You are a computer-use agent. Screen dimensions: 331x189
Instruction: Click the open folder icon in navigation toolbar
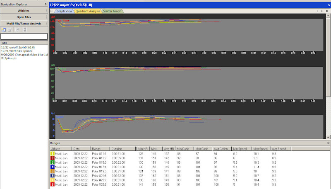pyautogui.click(x=10, y=30)
